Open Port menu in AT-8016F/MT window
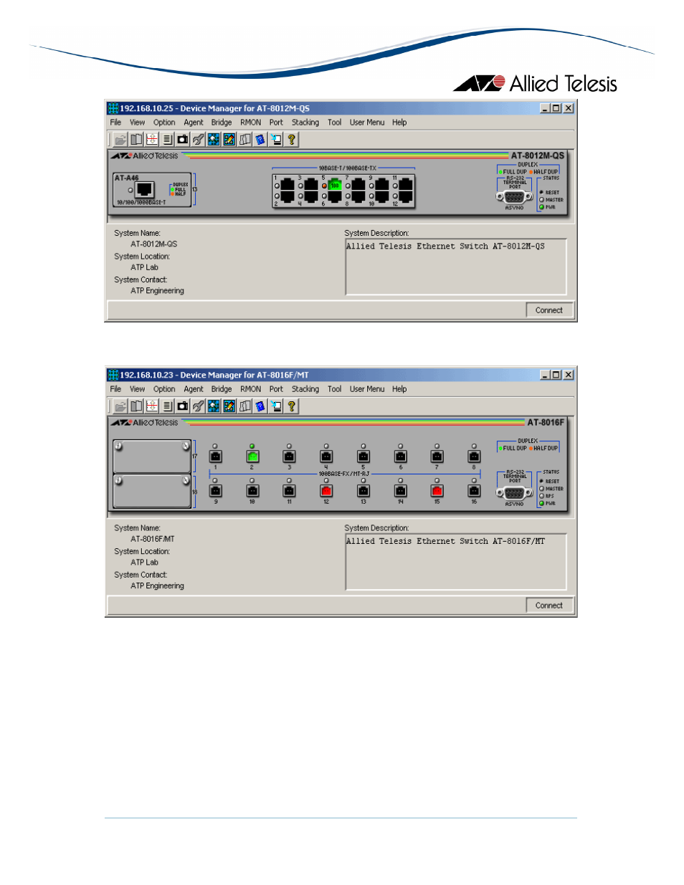The image size is (684, 885). [x=276, y=389]
